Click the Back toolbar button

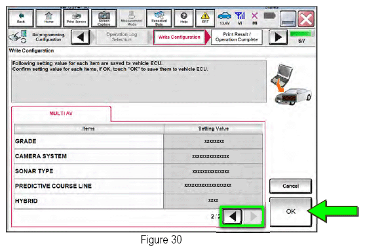click(21, 18)
